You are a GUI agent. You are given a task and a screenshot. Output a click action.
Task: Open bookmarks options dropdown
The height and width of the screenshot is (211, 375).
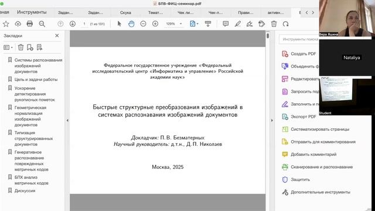tap(8, 47)
